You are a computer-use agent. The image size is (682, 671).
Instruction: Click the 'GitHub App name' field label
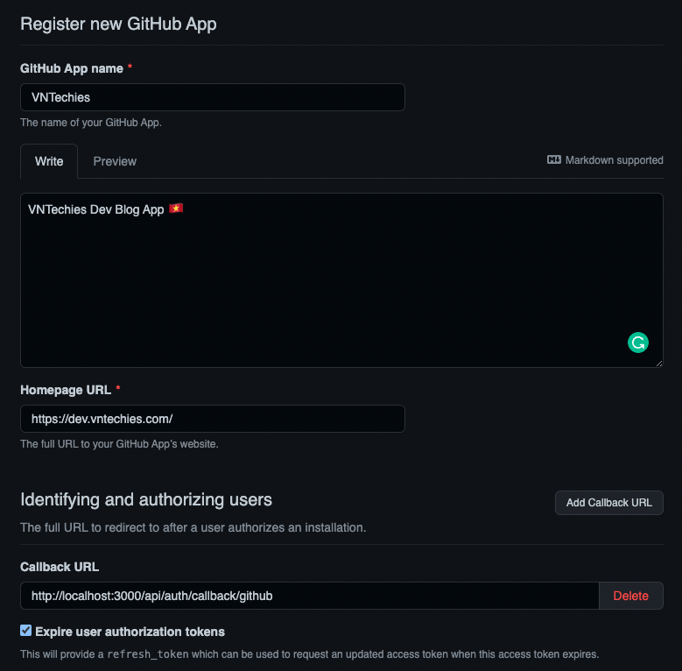point(71,68)
